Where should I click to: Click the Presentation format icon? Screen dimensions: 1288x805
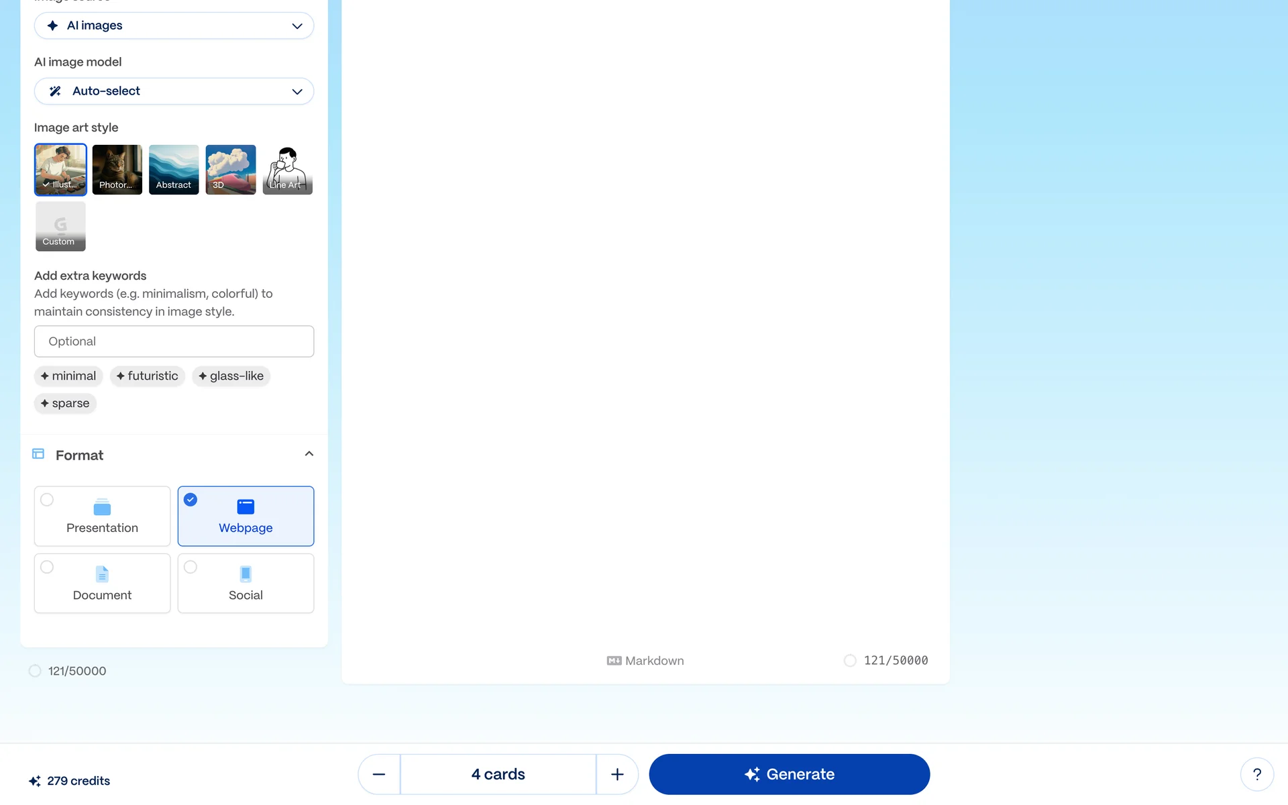[102, 507]
